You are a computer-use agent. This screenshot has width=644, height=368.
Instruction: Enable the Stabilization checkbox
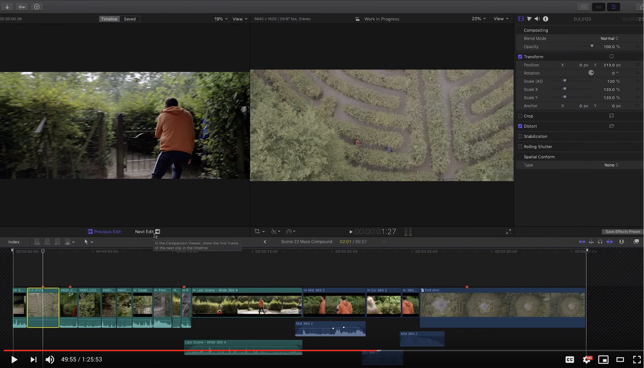[x=520, y=136]
